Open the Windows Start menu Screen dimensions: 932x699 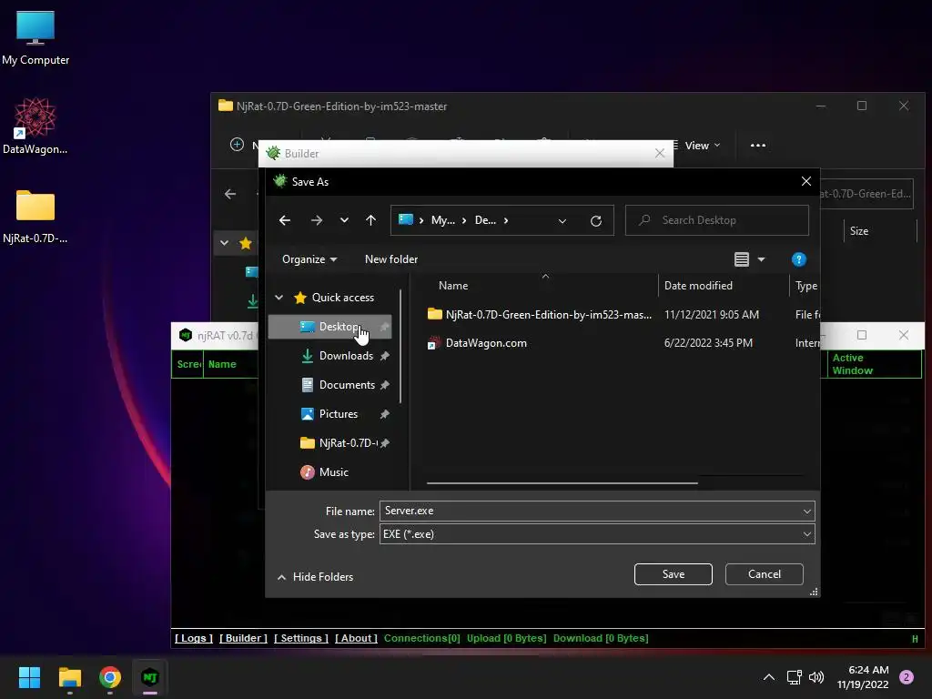click(x=29, y=677)
